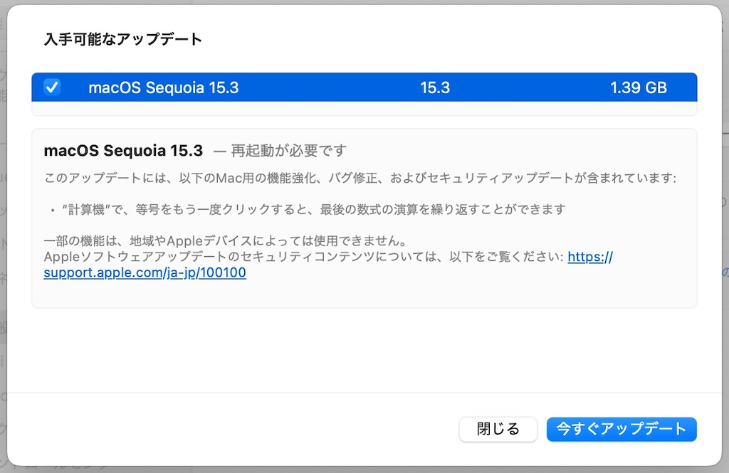Select the macOS Sequoia 15.3 row name
This screenshot has height=473, width=729.
[x=163, y=87]
